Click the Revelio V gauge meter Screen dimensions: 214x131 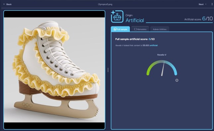click(162, 68)
